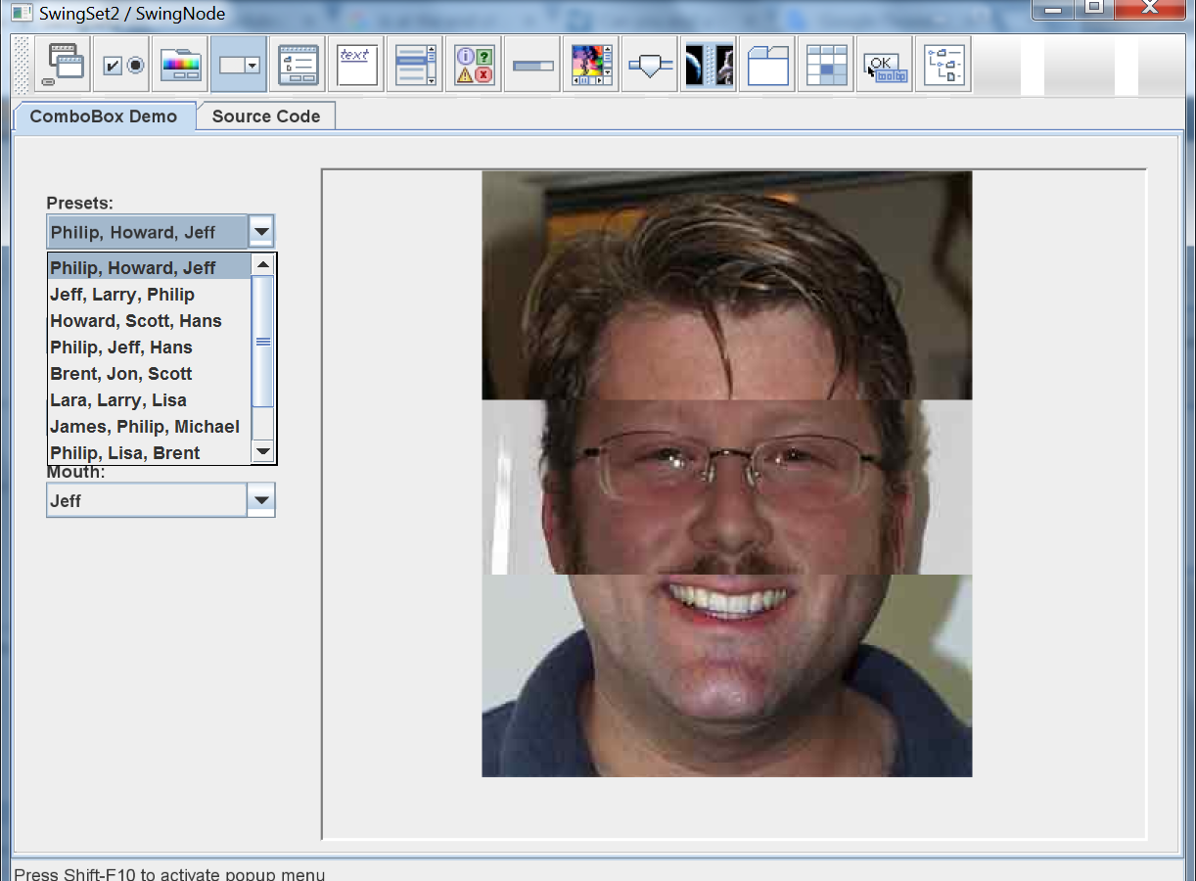Image resolution: width=1196 pixels, height=881 pixels.
Task: Collapse the Presets combo box arrow
Action: coord(261,232)
